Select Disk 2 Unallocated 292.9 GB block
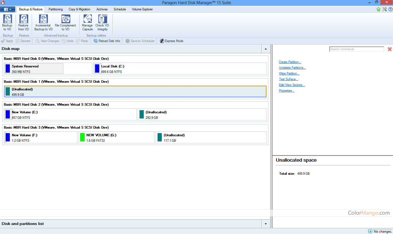The image size is (393, 234). click(x=202, y=115)
